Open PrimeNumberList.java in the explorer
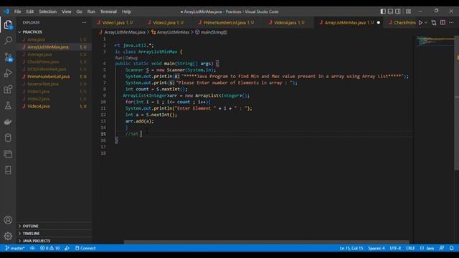This screenshot has width=459, height=258. (x=49, y=77)
